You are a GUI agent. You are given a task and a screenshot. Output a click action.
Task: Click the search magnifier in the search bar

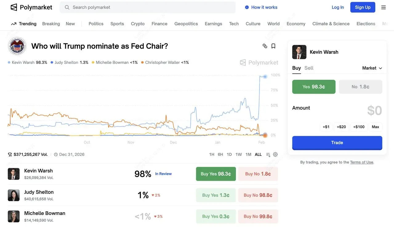click(x=67, y=7)
